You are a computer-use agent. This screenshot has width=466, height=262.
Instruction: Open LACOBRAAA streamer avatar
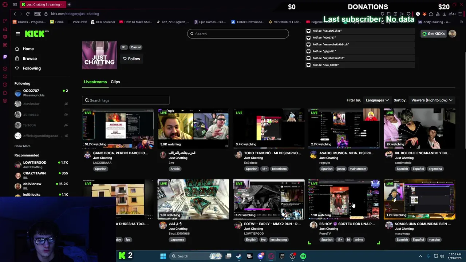[87, 155]
